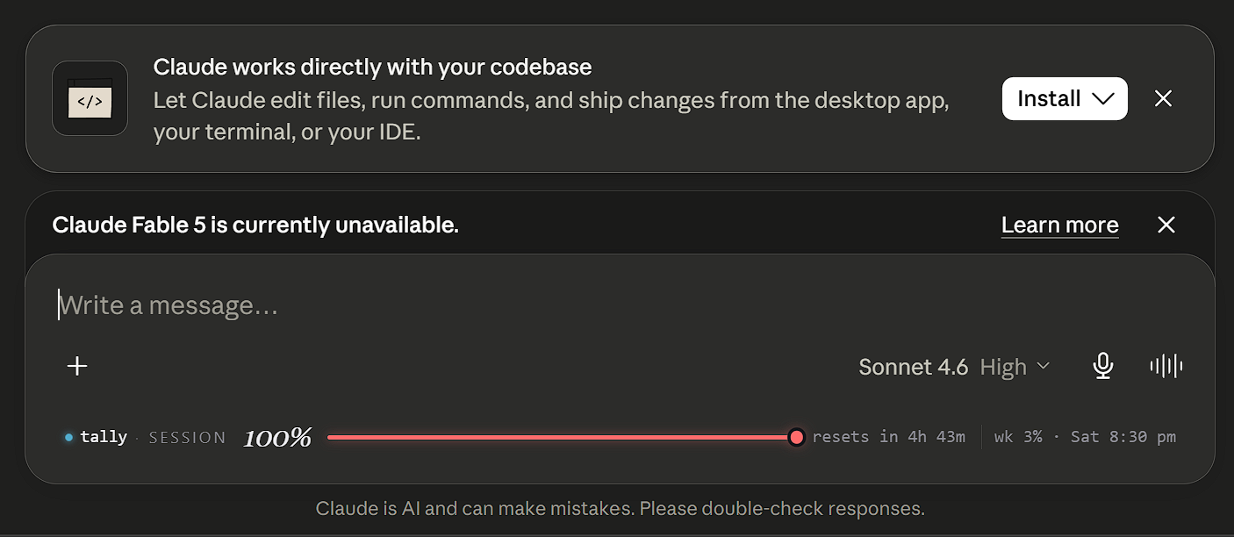1234x537 pixels.
Task: Click the 100% session usage readout
Action: click(x=277, y=437)
